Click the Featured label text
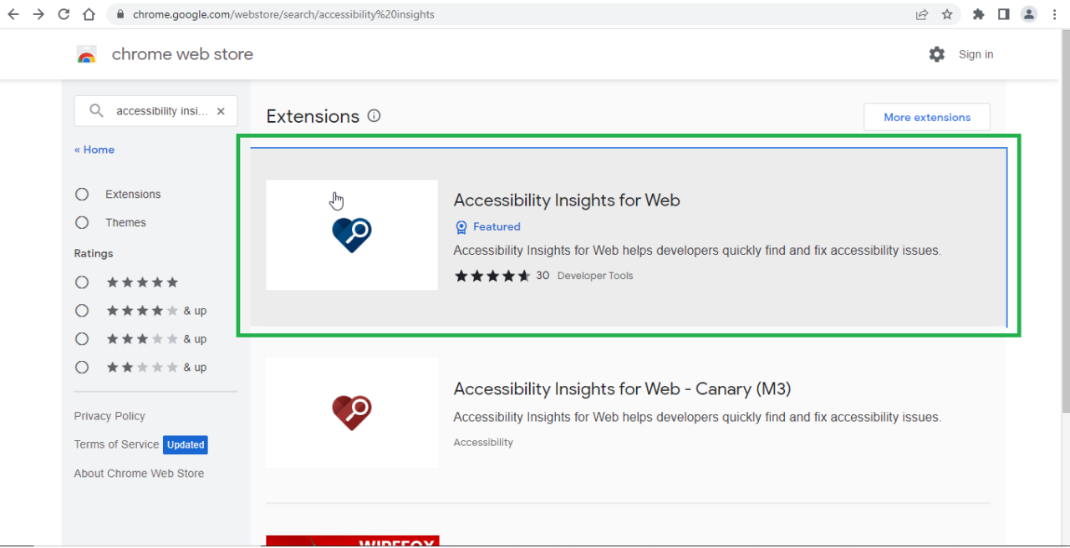The width and height of the screenshot is (1070, 548). click(497, 227)
